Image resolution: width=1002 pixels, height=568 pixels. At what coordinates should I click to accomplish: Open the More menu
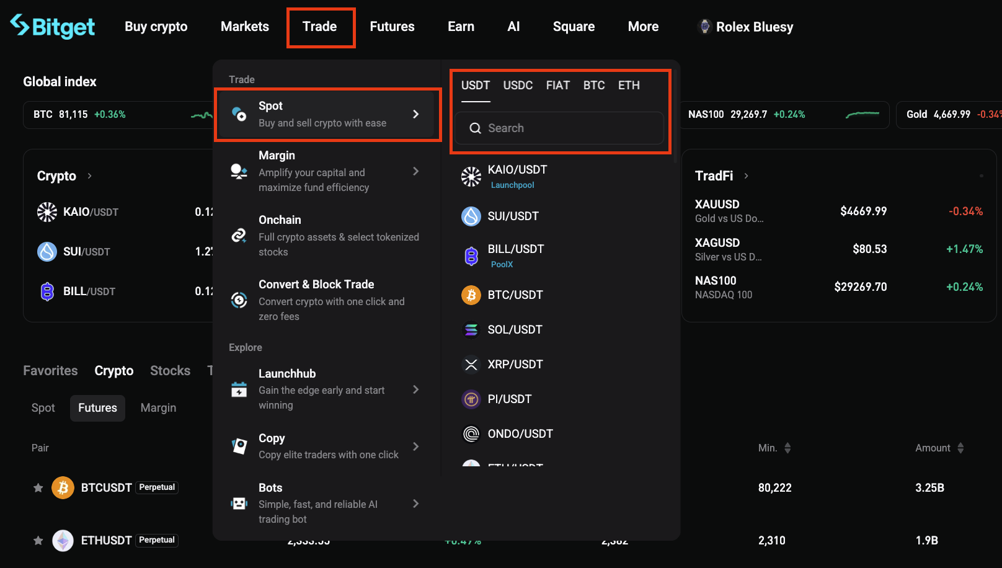pyautogui.click(x=644, y=27)
